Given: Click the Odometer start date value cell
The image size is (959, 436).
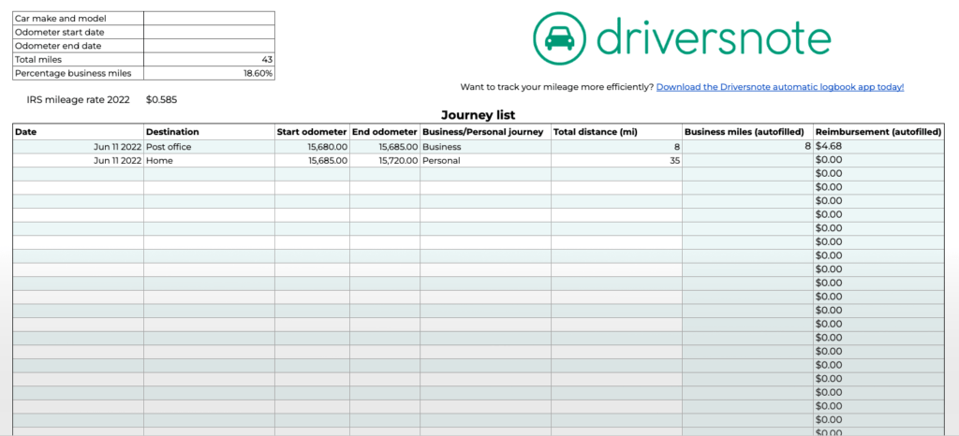Looking at the screenshot, I should point(209,32).
